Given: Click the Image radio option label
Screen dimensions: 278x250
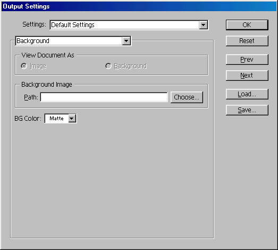Looking at the screenshot, I should click(38, 66).
